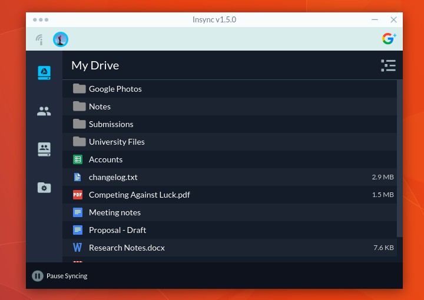Image resolution: width=424 pixels, height=300 pixels.
Task: Add a Google account via G+ icon
Action: 389,39
